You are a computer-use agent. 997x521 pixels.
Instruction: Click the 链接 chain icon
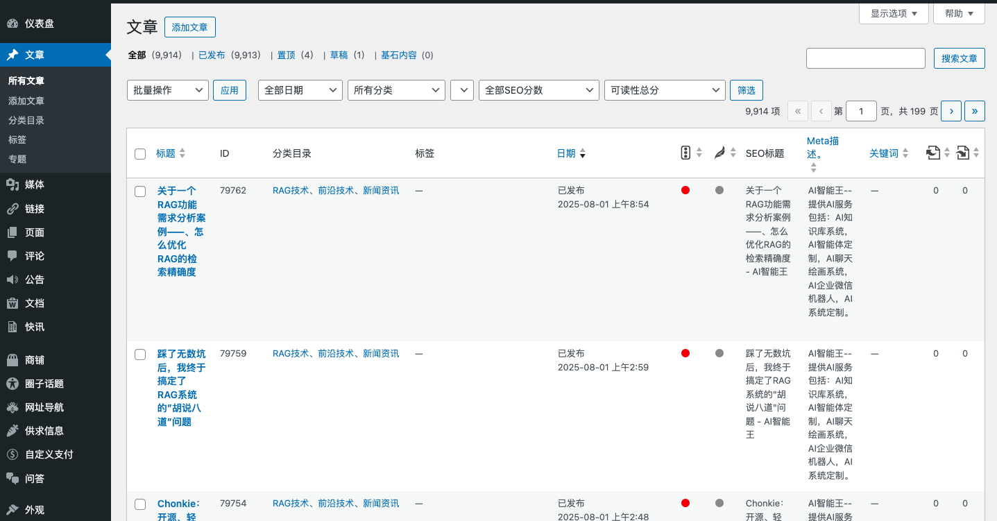12,209
